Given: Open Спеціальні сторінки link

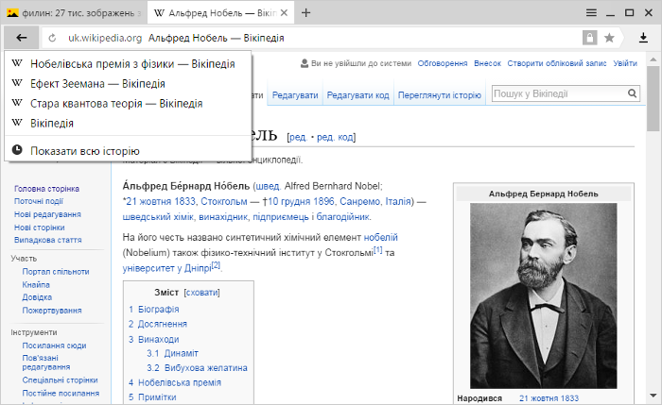Looking at the screenshot, I should [60, 380].
